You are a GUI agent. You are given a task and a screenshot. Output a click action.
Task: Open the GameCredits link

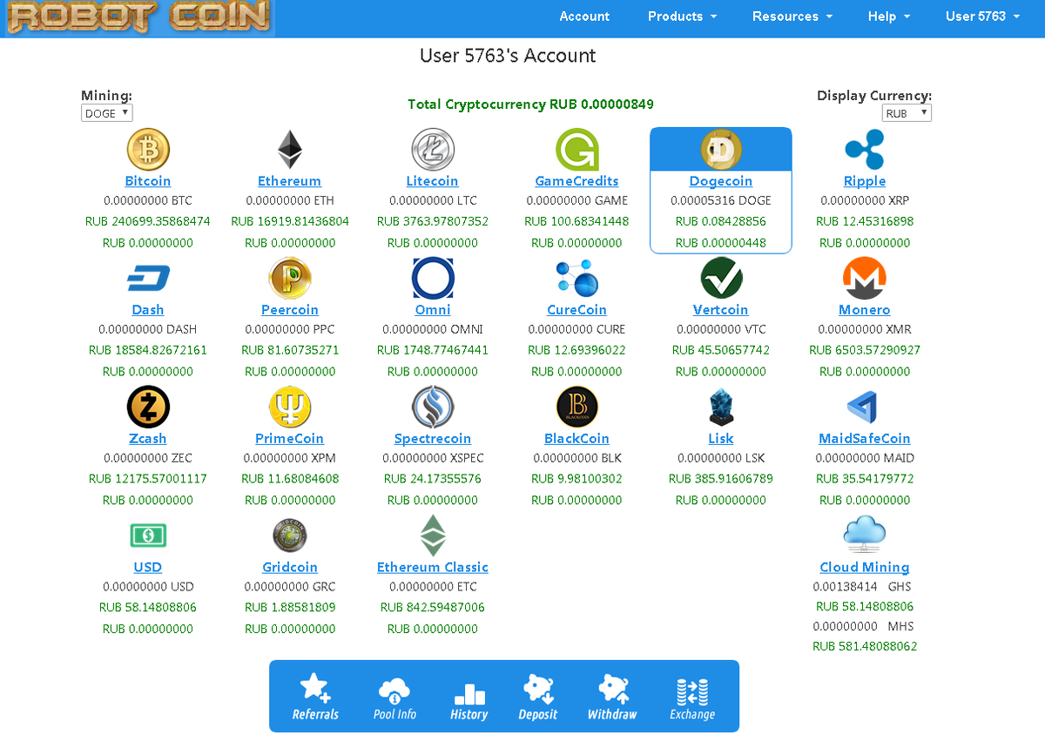point(577,181)
